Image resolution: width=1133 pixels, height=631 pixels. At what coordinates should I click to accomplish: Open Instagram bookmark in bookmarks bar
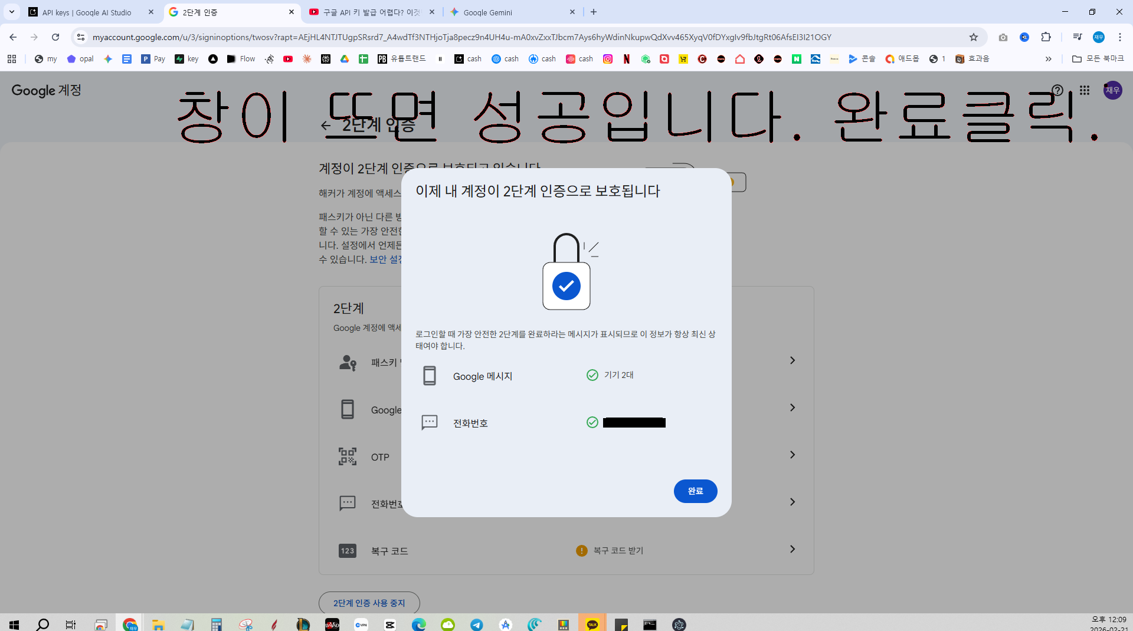[608, 59]
